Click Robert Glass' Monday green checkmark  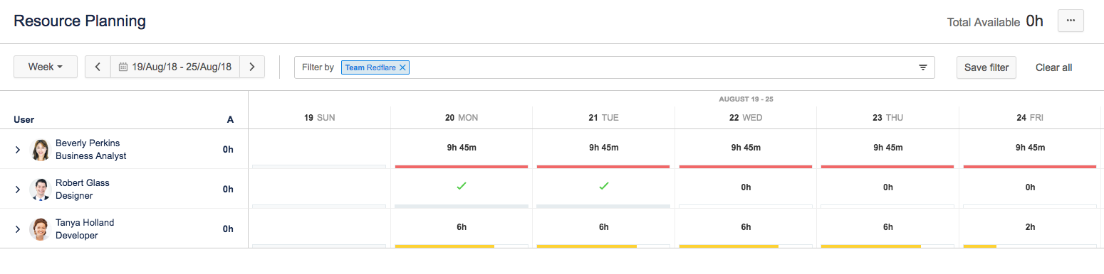[462, 186]
